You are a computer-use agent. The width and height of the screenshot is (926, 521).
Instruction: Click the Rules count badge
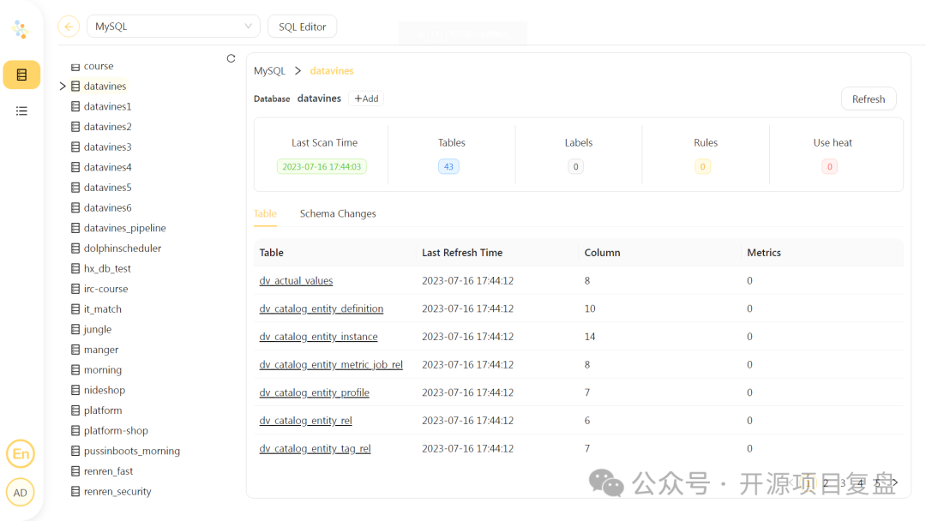tap(703, 167)
